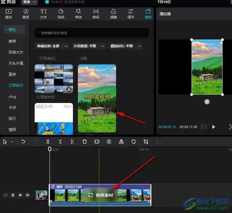This screenshot has height=213, width=232.
Task: Click the delete trash icon in timeline toolbar
Action: [x=84, y=142]
